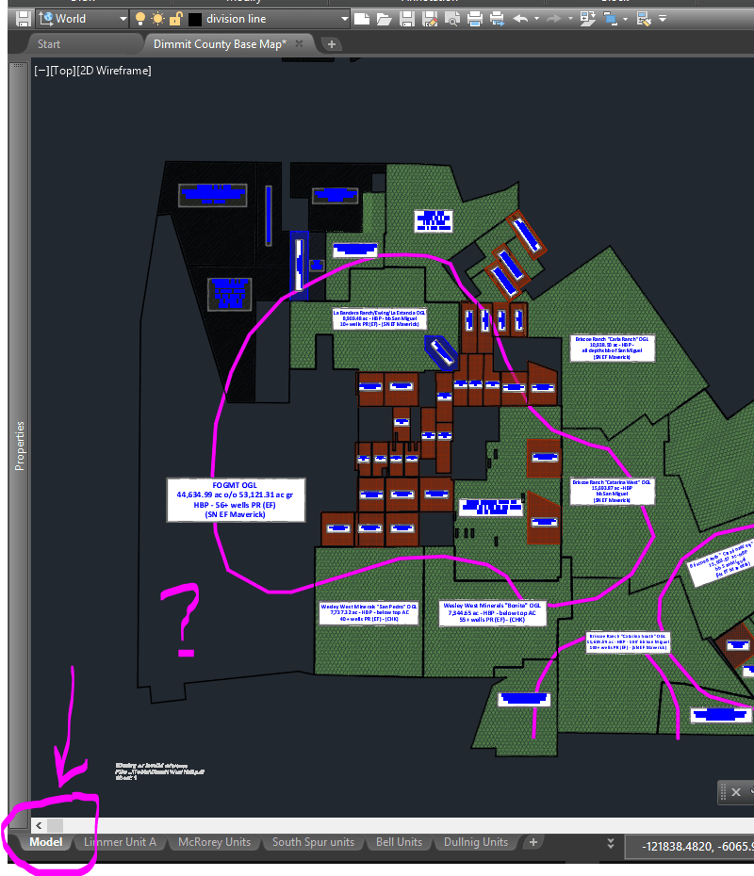This screenshot has height=876, width=754.
Task: Open an existing drawing file
Action: coord(385,17)
